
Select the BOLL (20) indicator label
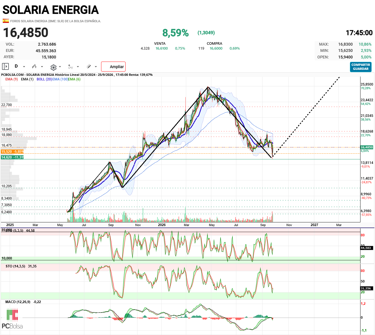(44, 79)
